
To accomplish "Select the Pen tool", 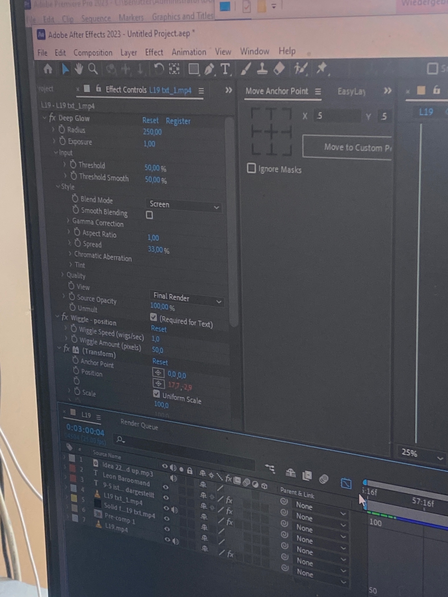I will tap(209, 69).
